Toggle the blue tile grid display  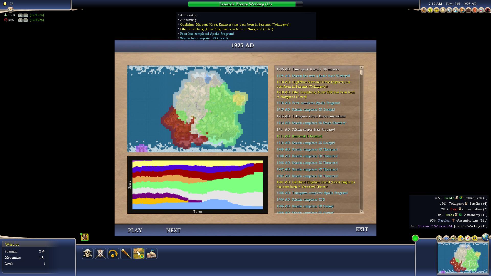tap(446, 238)
